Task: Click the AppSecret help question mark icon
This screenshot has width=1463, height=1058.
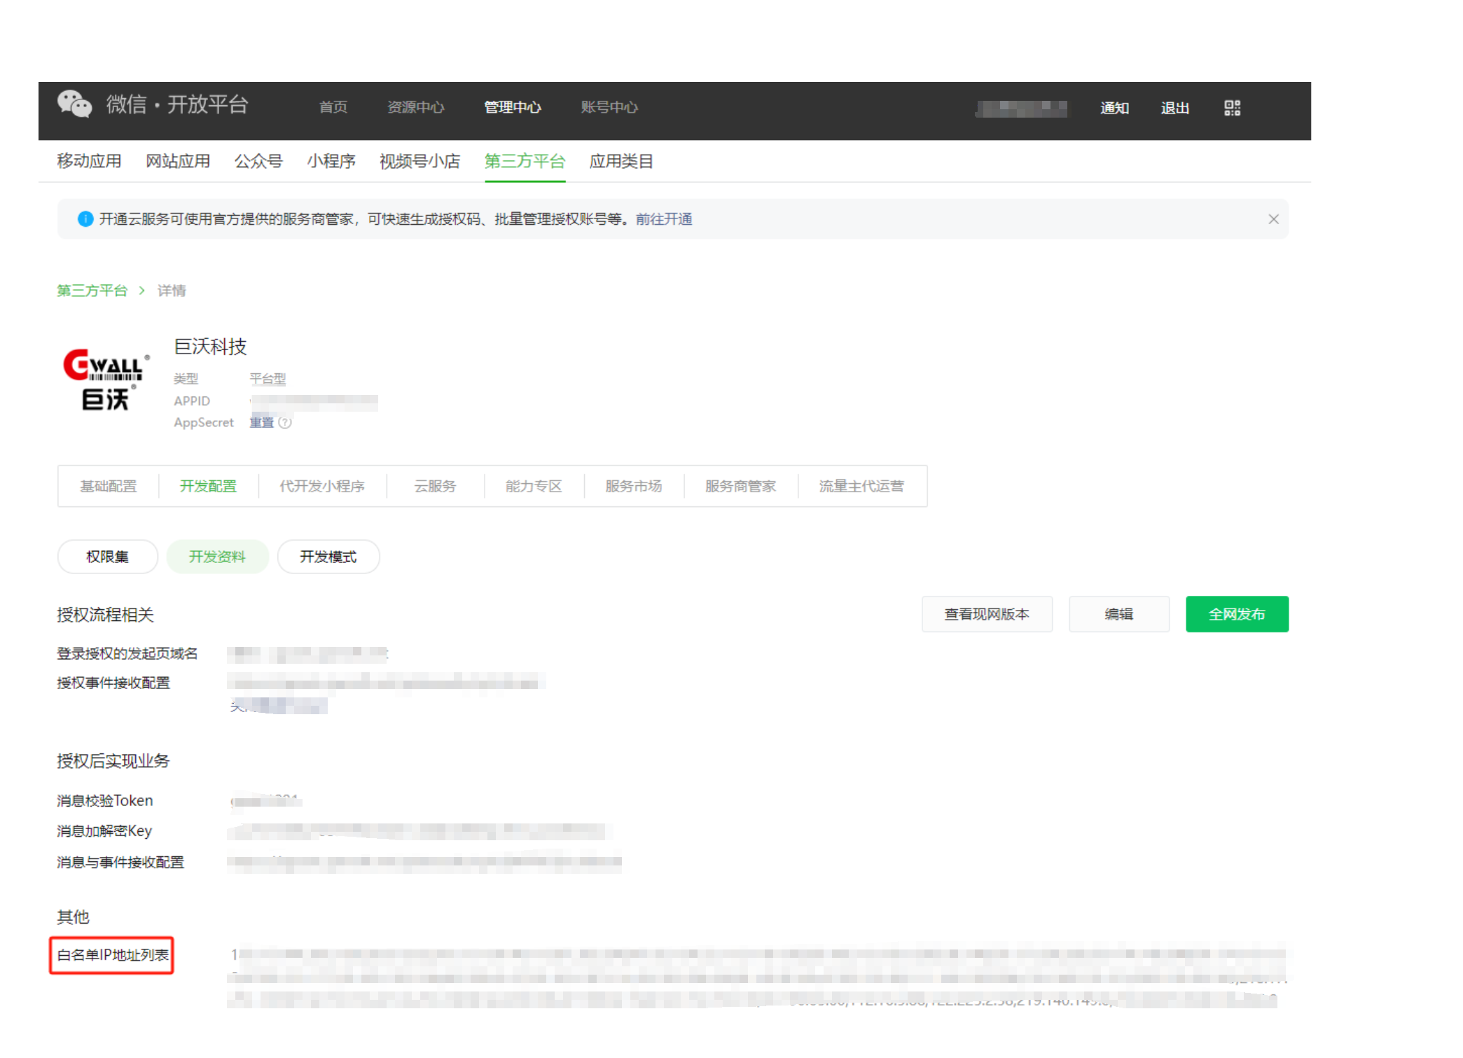Action: [x=285, y=423]
